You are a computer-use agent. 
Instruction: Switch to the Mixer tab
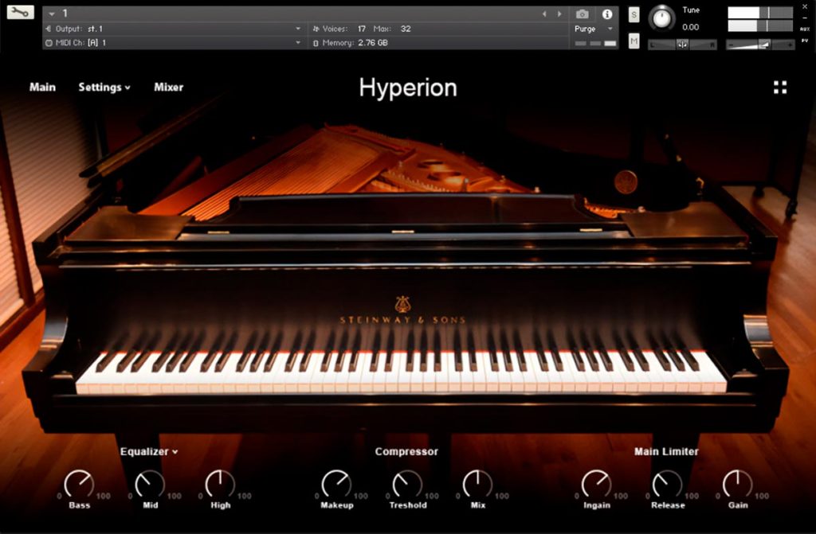pyautogui.click(x=169, y=88)
